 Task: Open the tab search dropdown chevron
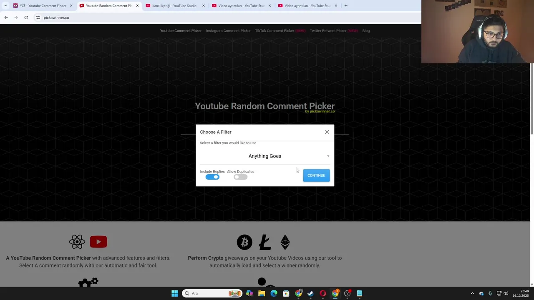pyautogui.click(x=5, y=6)
